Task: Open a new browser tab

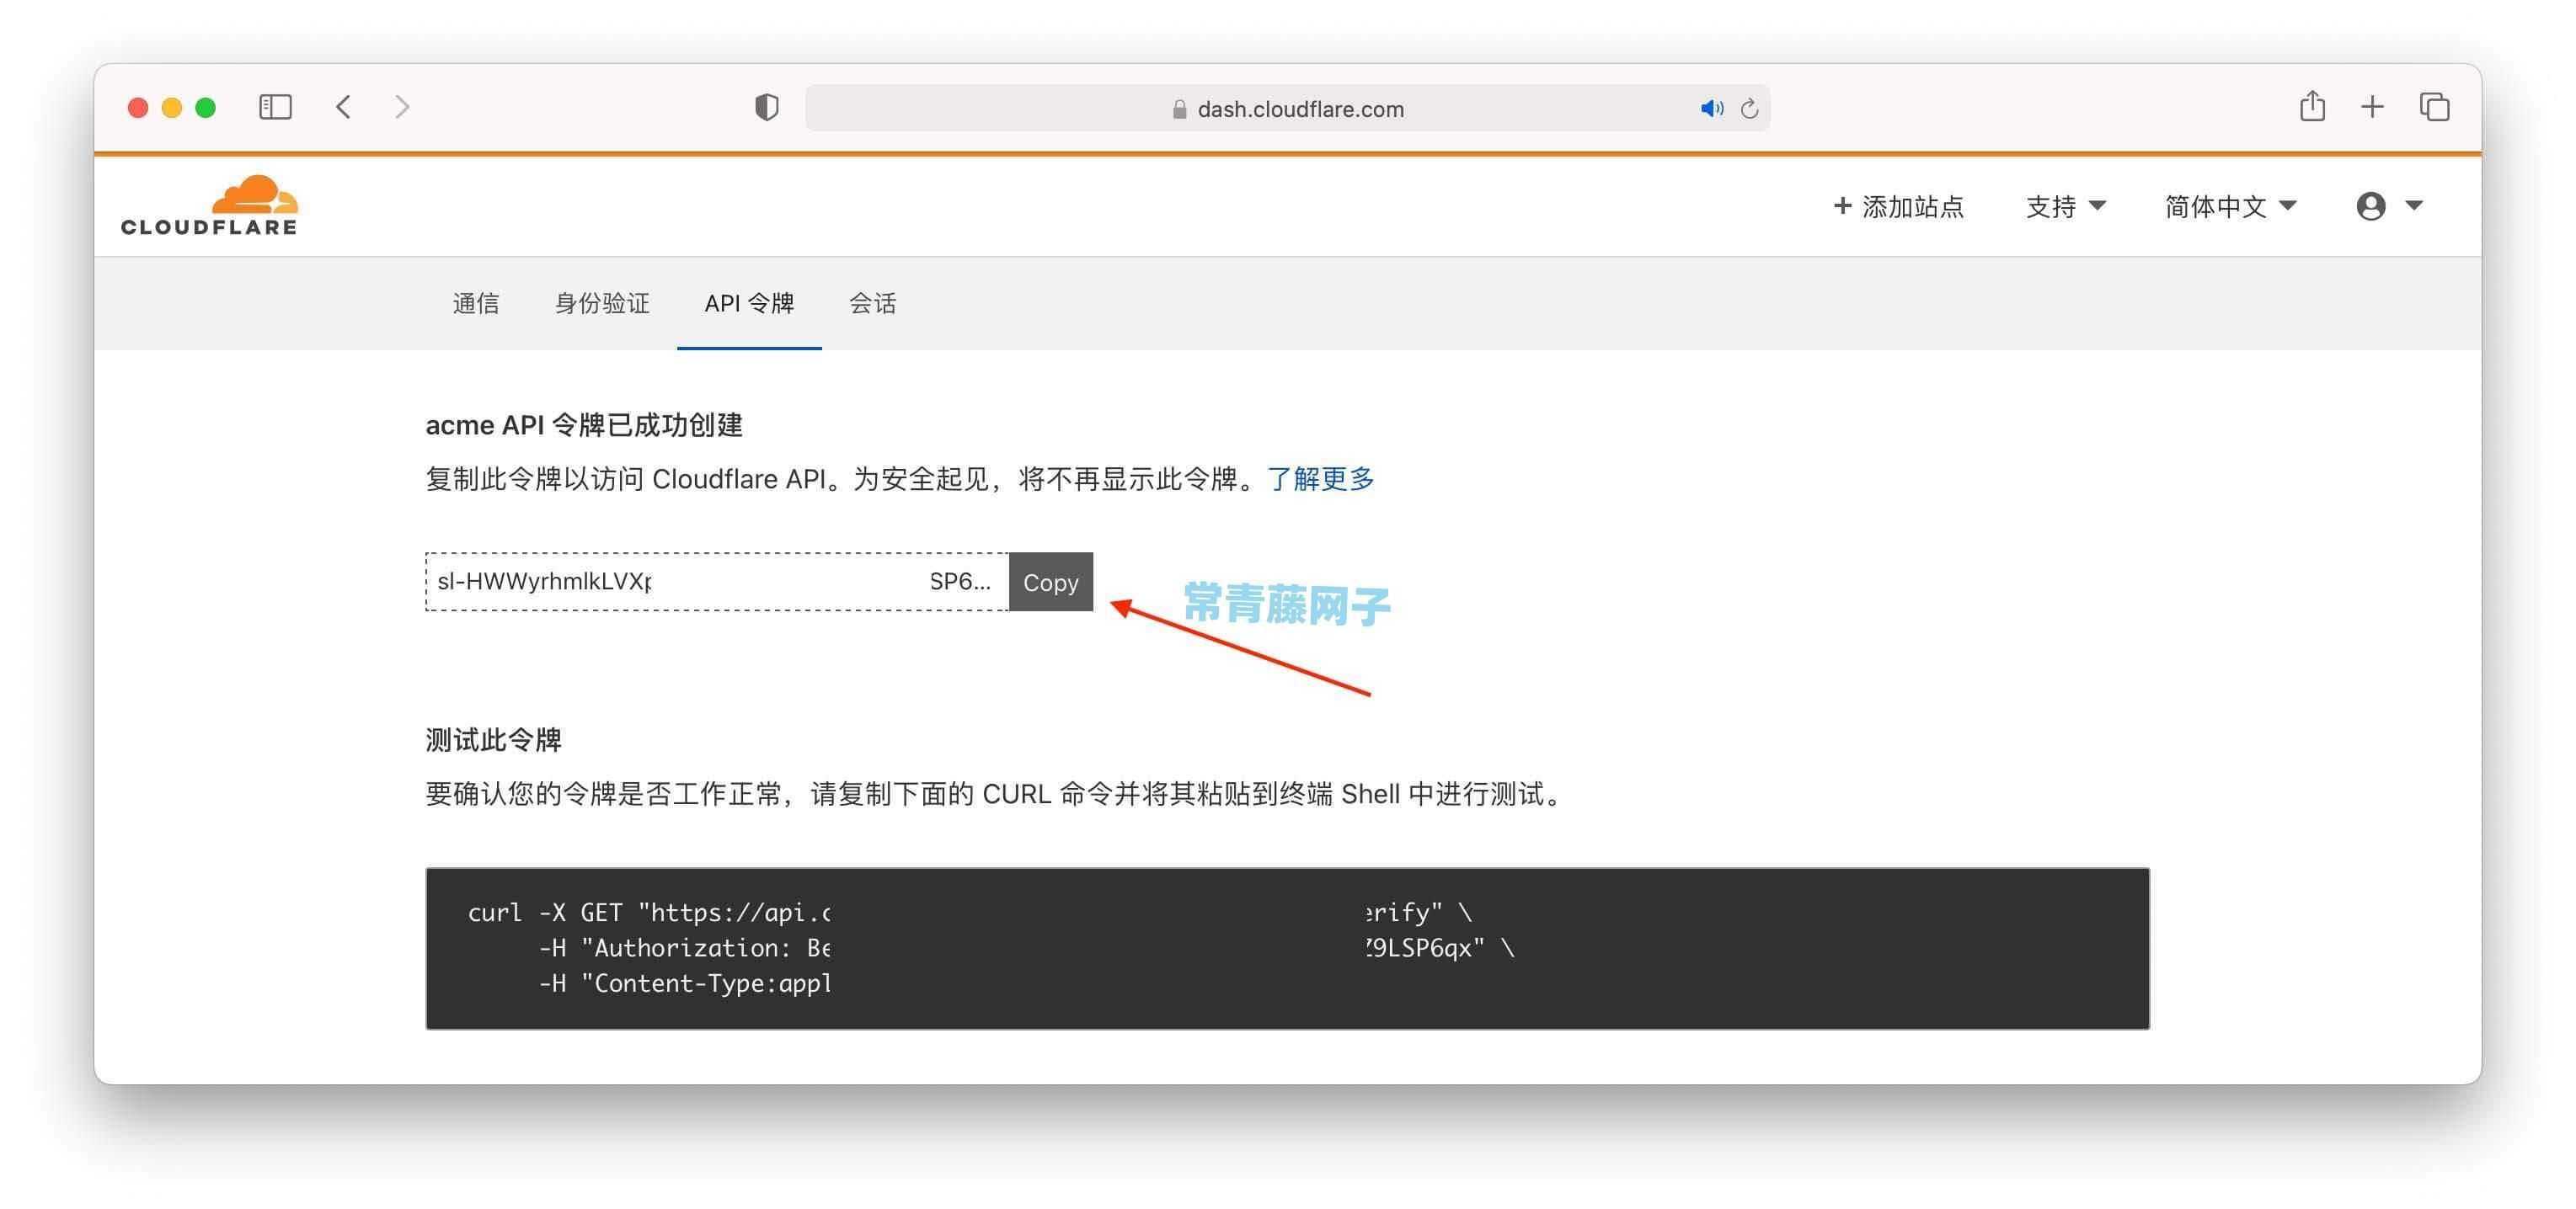Action: pos(2372,107)
